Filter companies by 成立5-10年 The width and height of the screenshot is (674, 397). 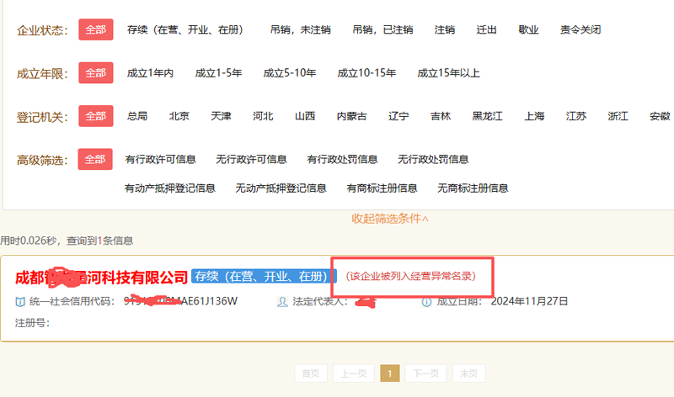click(x=290, y=73)
